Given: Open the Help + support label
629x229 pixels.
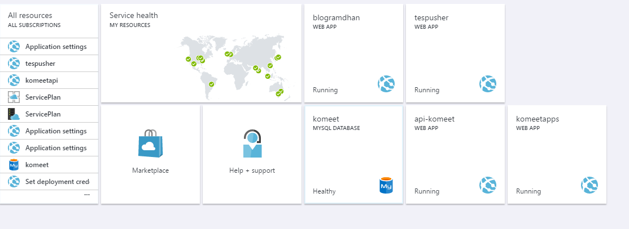Looking at the screenshot, I should point(252,170).
